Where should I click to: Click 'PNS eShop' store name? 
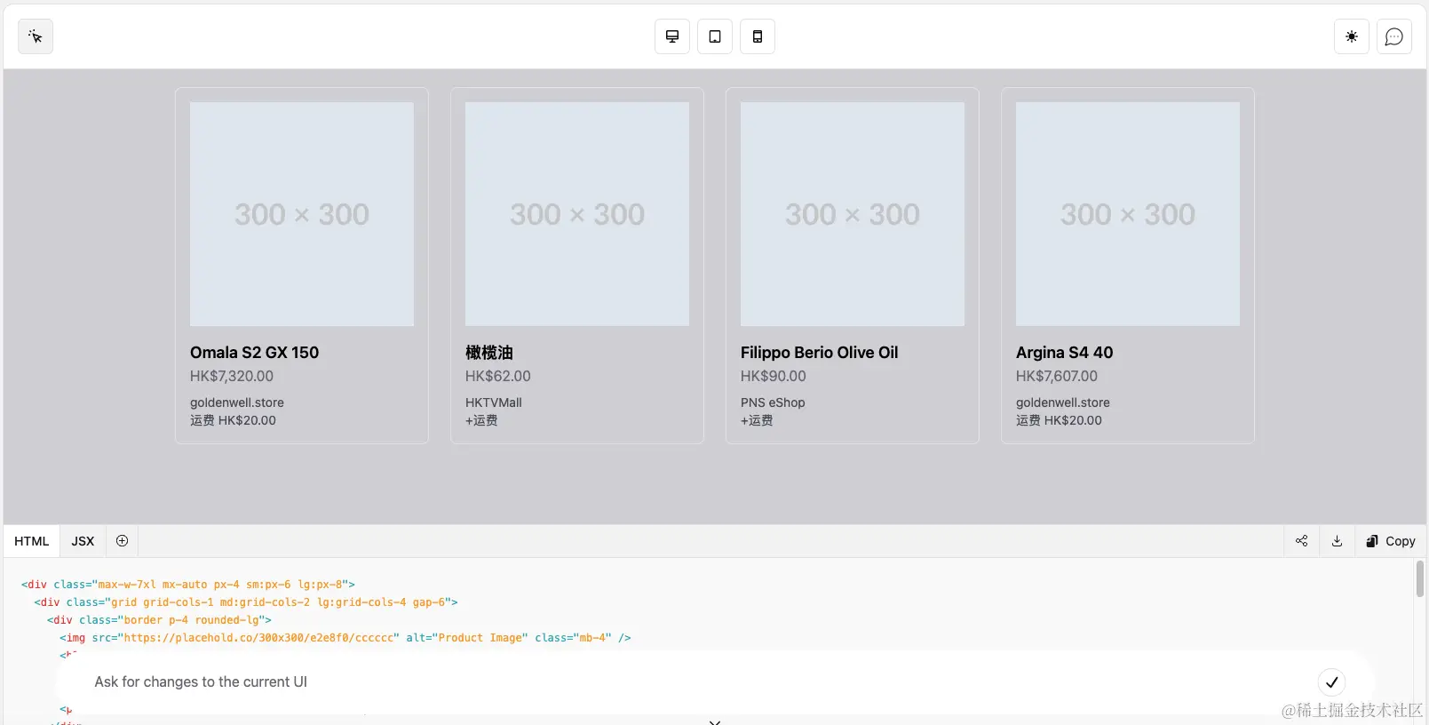773,402
